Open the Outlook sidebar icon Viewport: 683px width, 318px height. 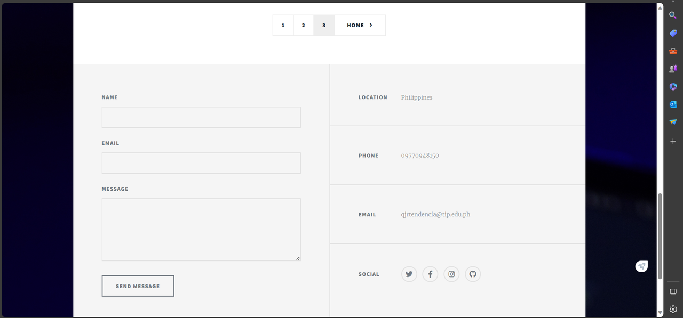click(x=673, y=104)
